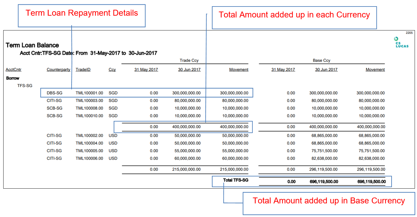Click the 'Base Ccy' group header
This screenshot has height=217, width=417.
pyautogui.click(x=321, y=60)
